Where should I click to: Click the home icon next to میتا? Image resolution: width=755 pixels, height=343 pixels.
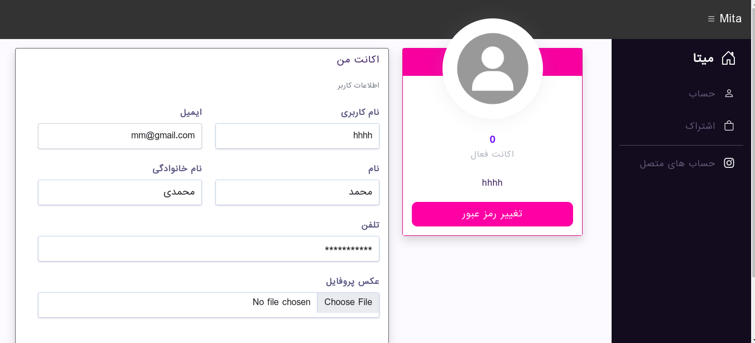[x=728, y=58]
